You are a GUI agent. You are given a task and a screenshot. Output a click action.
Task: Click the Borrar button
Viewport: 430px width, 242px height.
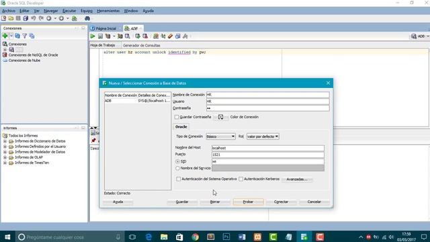tap(215, 202)
